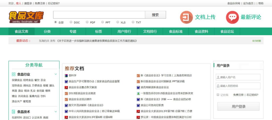Screen dimensions: 272x120
Task: Open the 食品文库 logo homepage
Action: [x=26, y=17]
